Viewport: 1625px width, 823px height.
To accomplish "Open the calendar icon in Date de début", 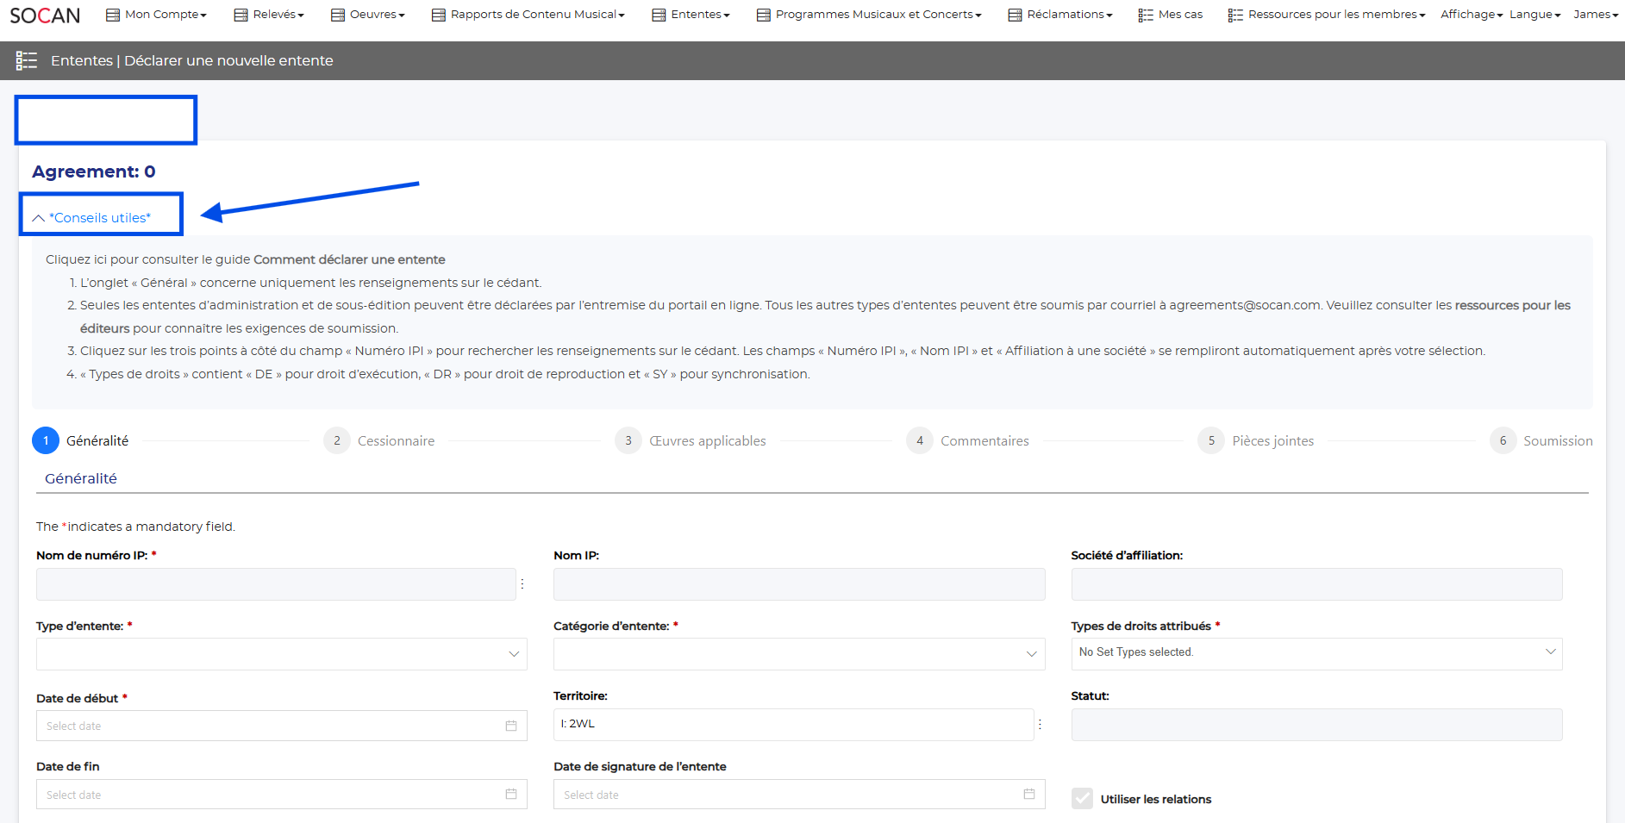I will (x=511, y=726).
